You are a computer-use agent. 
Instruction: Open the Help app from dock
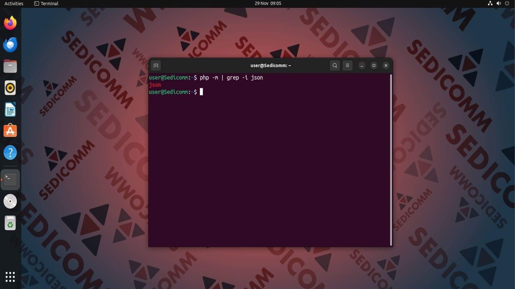click(10, 153)
